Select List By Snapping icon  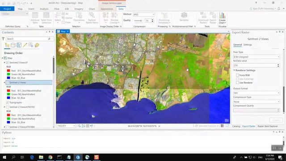[x=31, y=45]
